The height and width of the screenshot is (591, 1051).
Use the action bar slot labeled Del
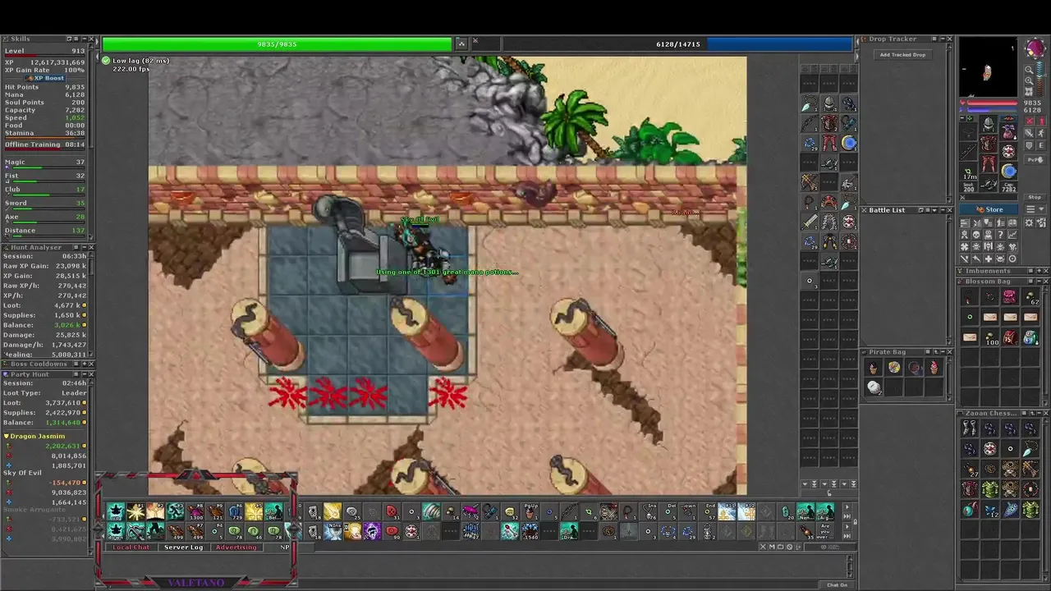pos(668,511)
